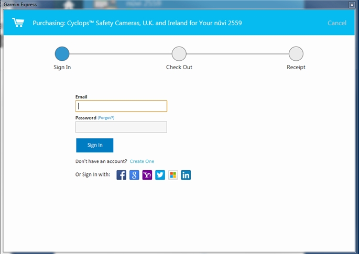
Task: Click the Forgot? password link
Action: (x=106, y=118)
